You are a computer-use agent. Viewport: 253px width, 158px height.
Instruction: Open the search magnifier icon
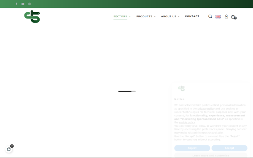pos(210,16)
